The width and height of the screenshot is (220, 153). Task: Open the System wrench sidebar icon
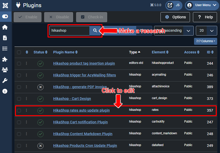[x=5, y=81]
